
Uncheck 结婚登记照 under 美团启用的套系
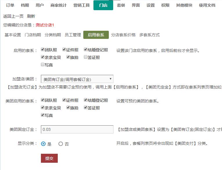[x=86, y=100]
